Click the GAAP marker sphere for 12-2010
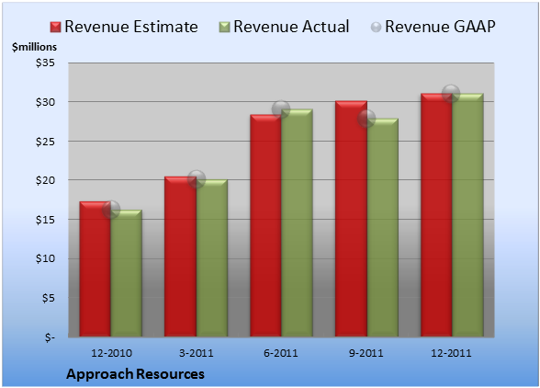 coord(111,210)
